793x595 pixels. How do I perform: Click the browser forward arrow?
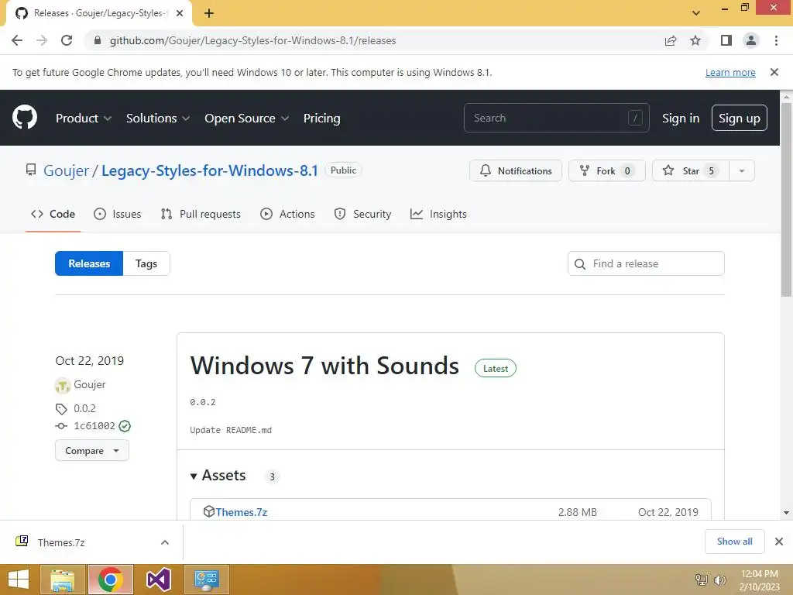pyautogui.click(x=42, y=40)
